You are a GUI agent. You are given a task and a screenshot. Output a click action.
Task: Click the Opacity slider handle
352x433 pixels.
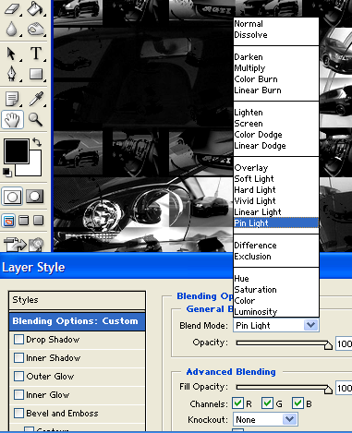[328, 345]
